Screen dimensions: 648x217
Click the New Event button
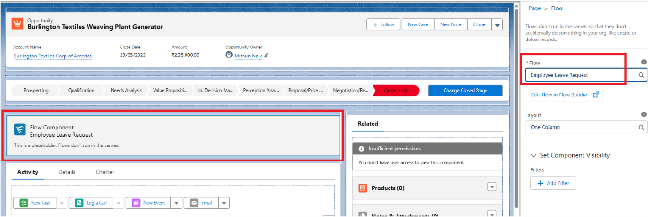point(149,203)
